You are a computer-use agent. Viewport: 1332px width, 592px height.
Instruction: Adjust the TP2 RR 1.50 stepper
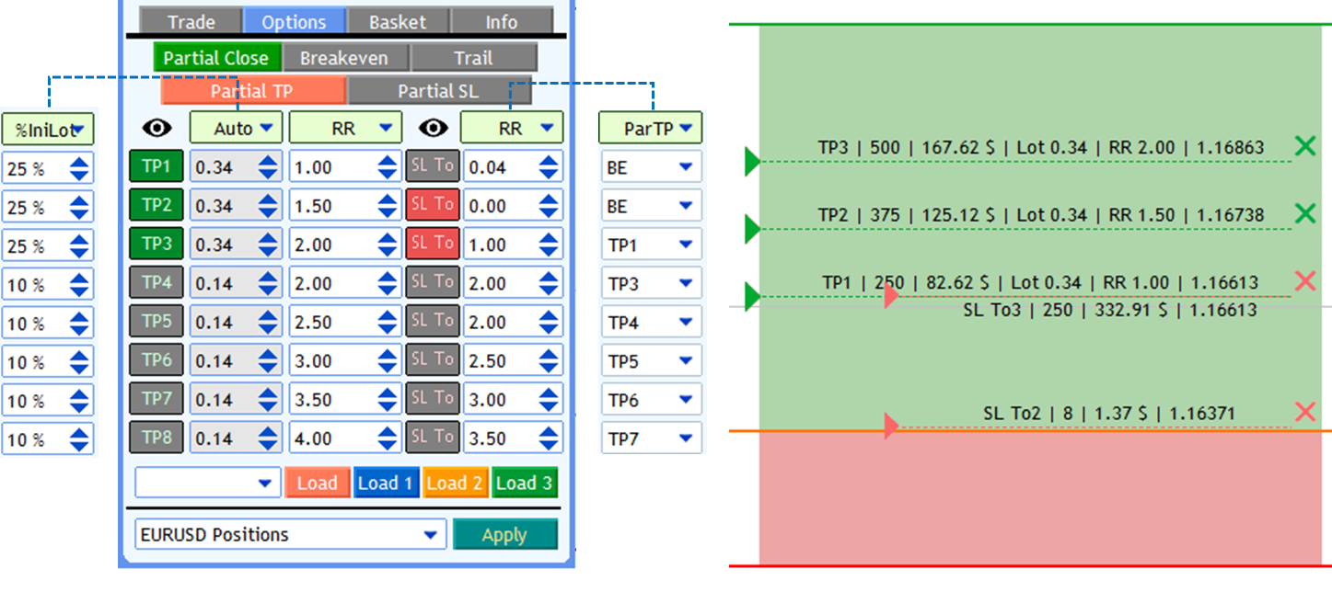[x=388, y=206]
